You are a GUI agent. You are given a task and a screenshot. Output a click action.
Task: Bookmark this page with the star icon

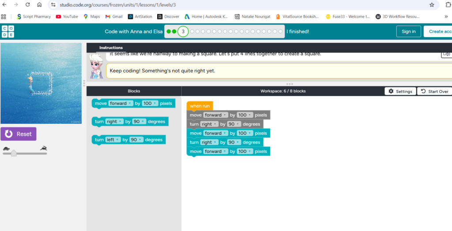(432, 5)
